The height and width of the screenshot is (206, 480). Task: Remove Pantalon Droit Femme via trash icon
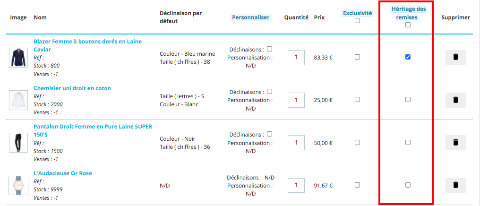tap(455, 142)
